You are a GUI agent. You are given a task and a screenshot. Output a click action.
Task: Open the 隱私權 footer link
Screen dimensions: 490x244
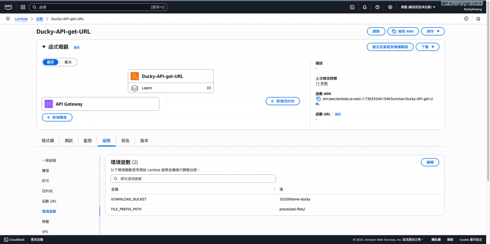(436, 240)
